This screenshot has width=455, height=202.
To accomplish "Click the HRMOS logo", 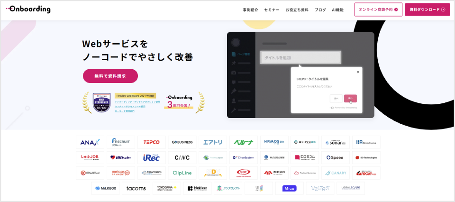I will tap(274, 142).
